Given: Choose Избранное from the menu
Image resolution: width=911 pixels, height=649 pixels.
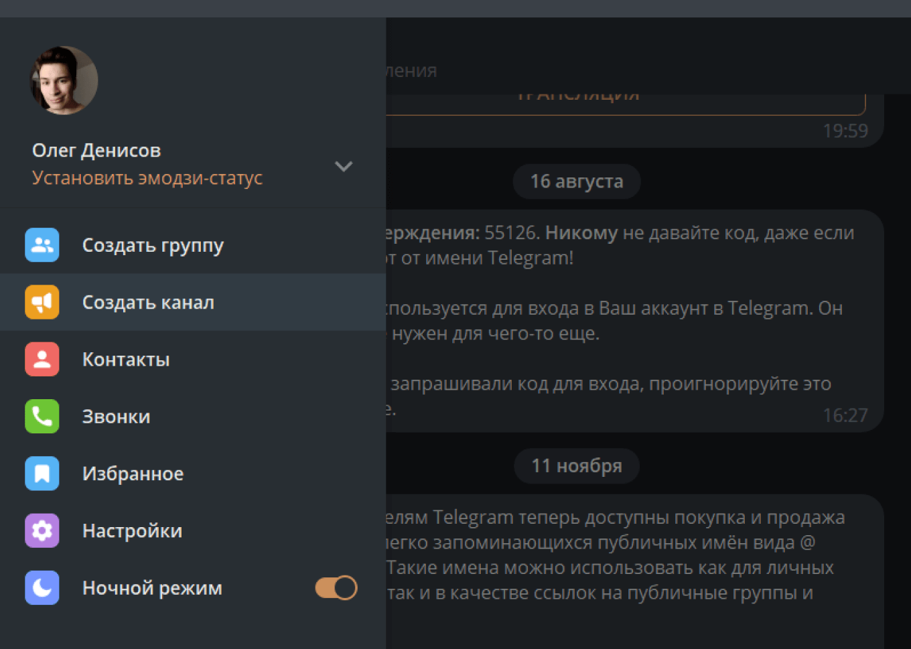Looking at the screenshot, I should (133, 474).
